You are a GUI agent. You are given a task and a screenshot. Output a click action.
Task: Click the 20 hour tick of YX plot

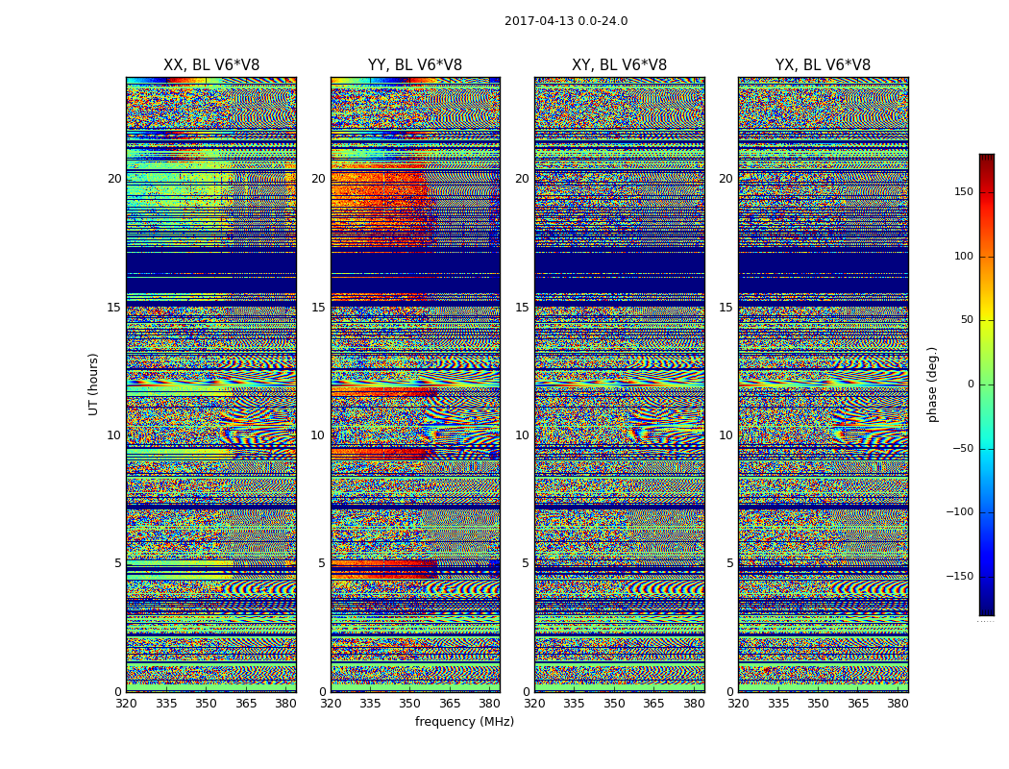(726, 179)
